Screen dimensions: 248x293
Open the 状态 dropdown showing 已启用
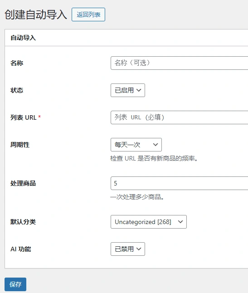(128, 90)
